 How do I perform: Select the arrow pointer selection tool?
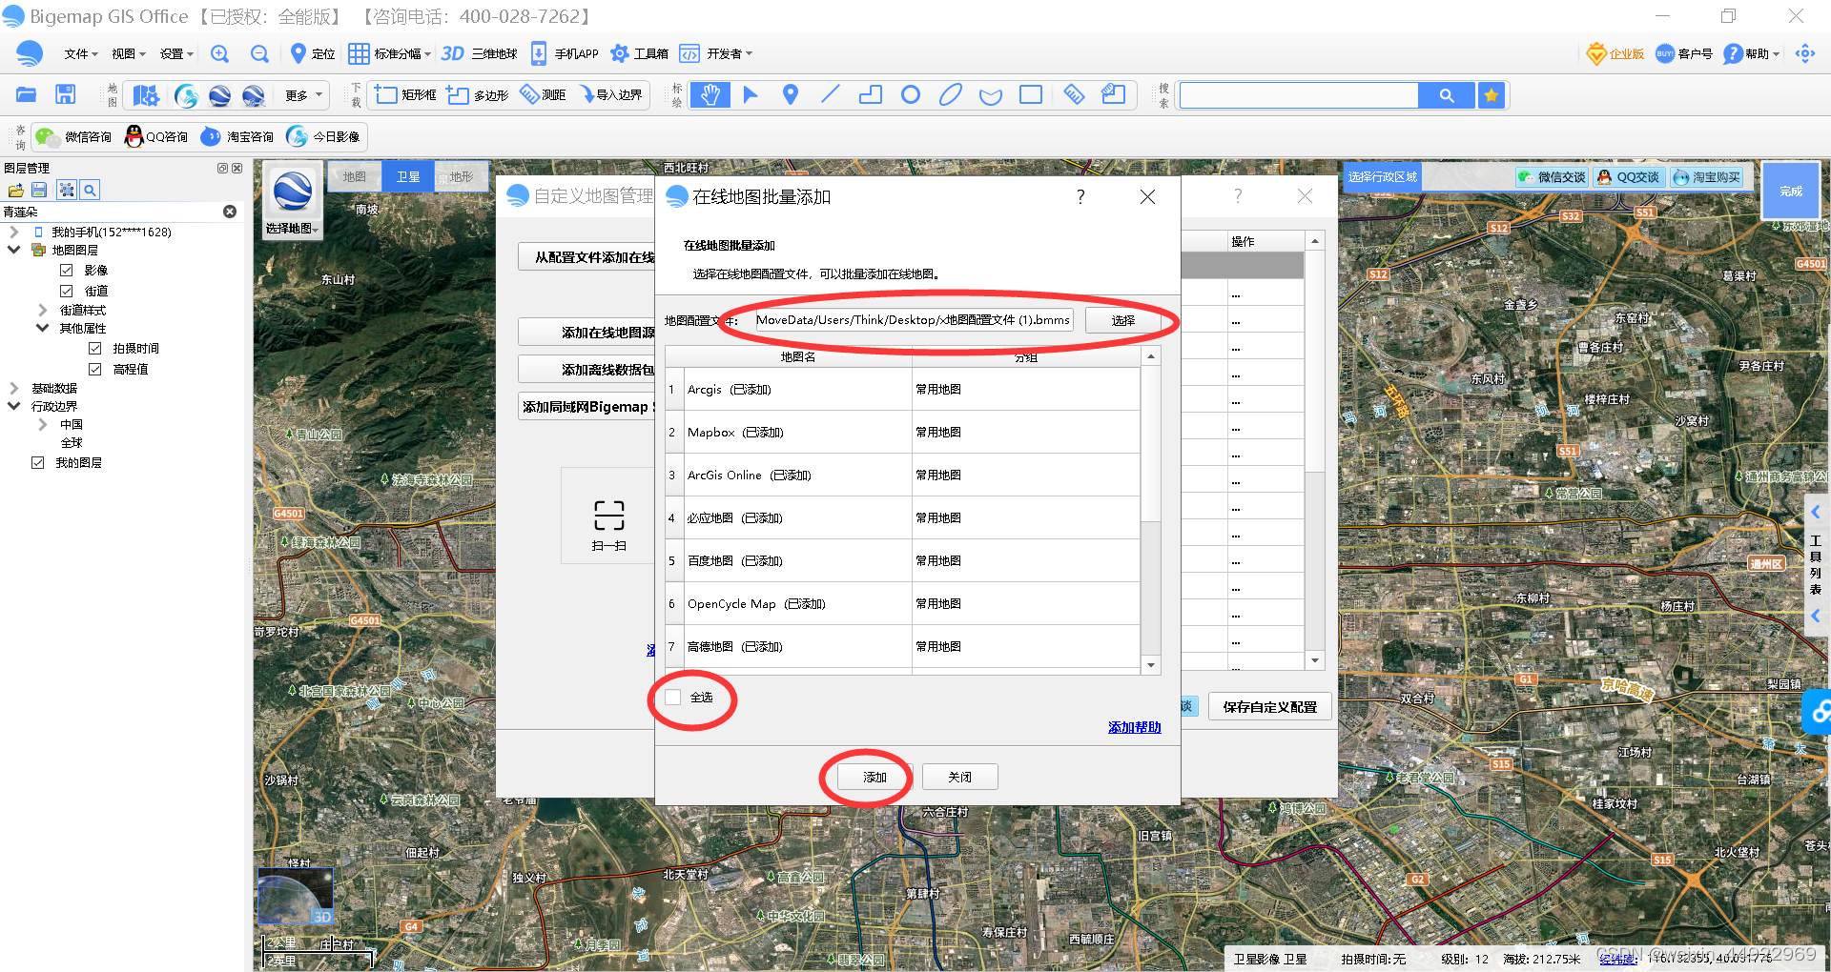click(751, 95)
